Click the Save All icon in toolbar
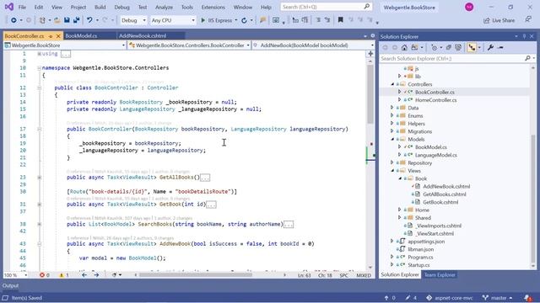 76,20
